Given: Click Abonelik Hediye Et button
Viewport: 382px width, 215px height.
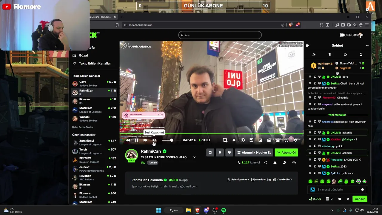Looking at the screenshot, I should 254,153.
